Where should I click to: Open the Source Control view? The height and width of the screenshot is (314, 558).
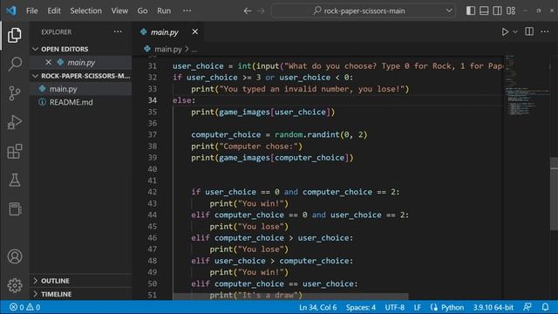[x=15, y=93]
